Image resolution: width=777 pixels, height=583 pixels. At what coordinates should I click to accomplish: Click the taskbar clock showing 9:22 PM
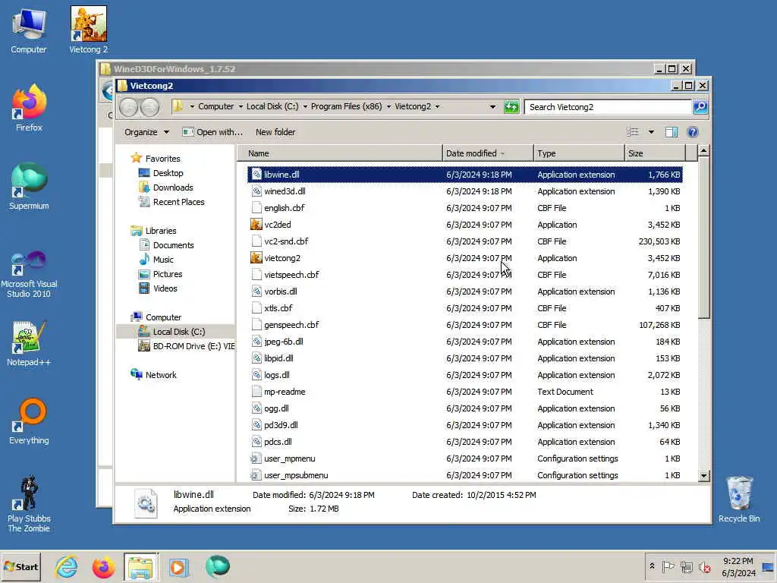pyautogui.click(x=738, y=566)
